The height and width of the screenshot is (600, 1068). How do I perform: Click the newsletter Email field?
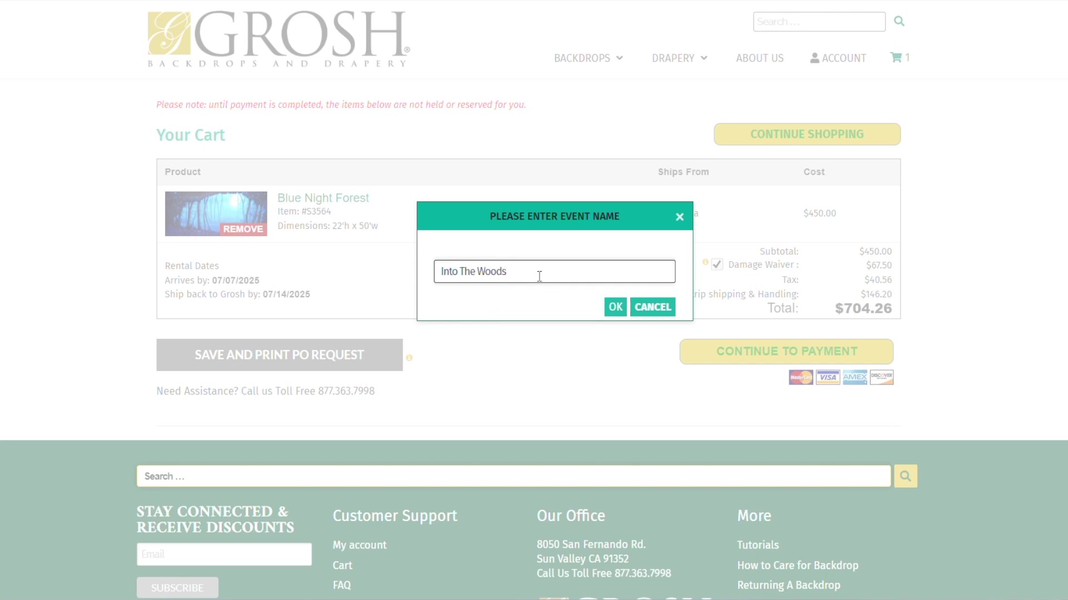point(224,554)
